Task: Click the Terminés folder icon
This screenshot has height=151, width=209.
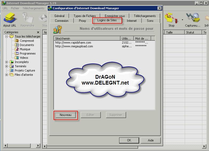Action: point(12,66)
